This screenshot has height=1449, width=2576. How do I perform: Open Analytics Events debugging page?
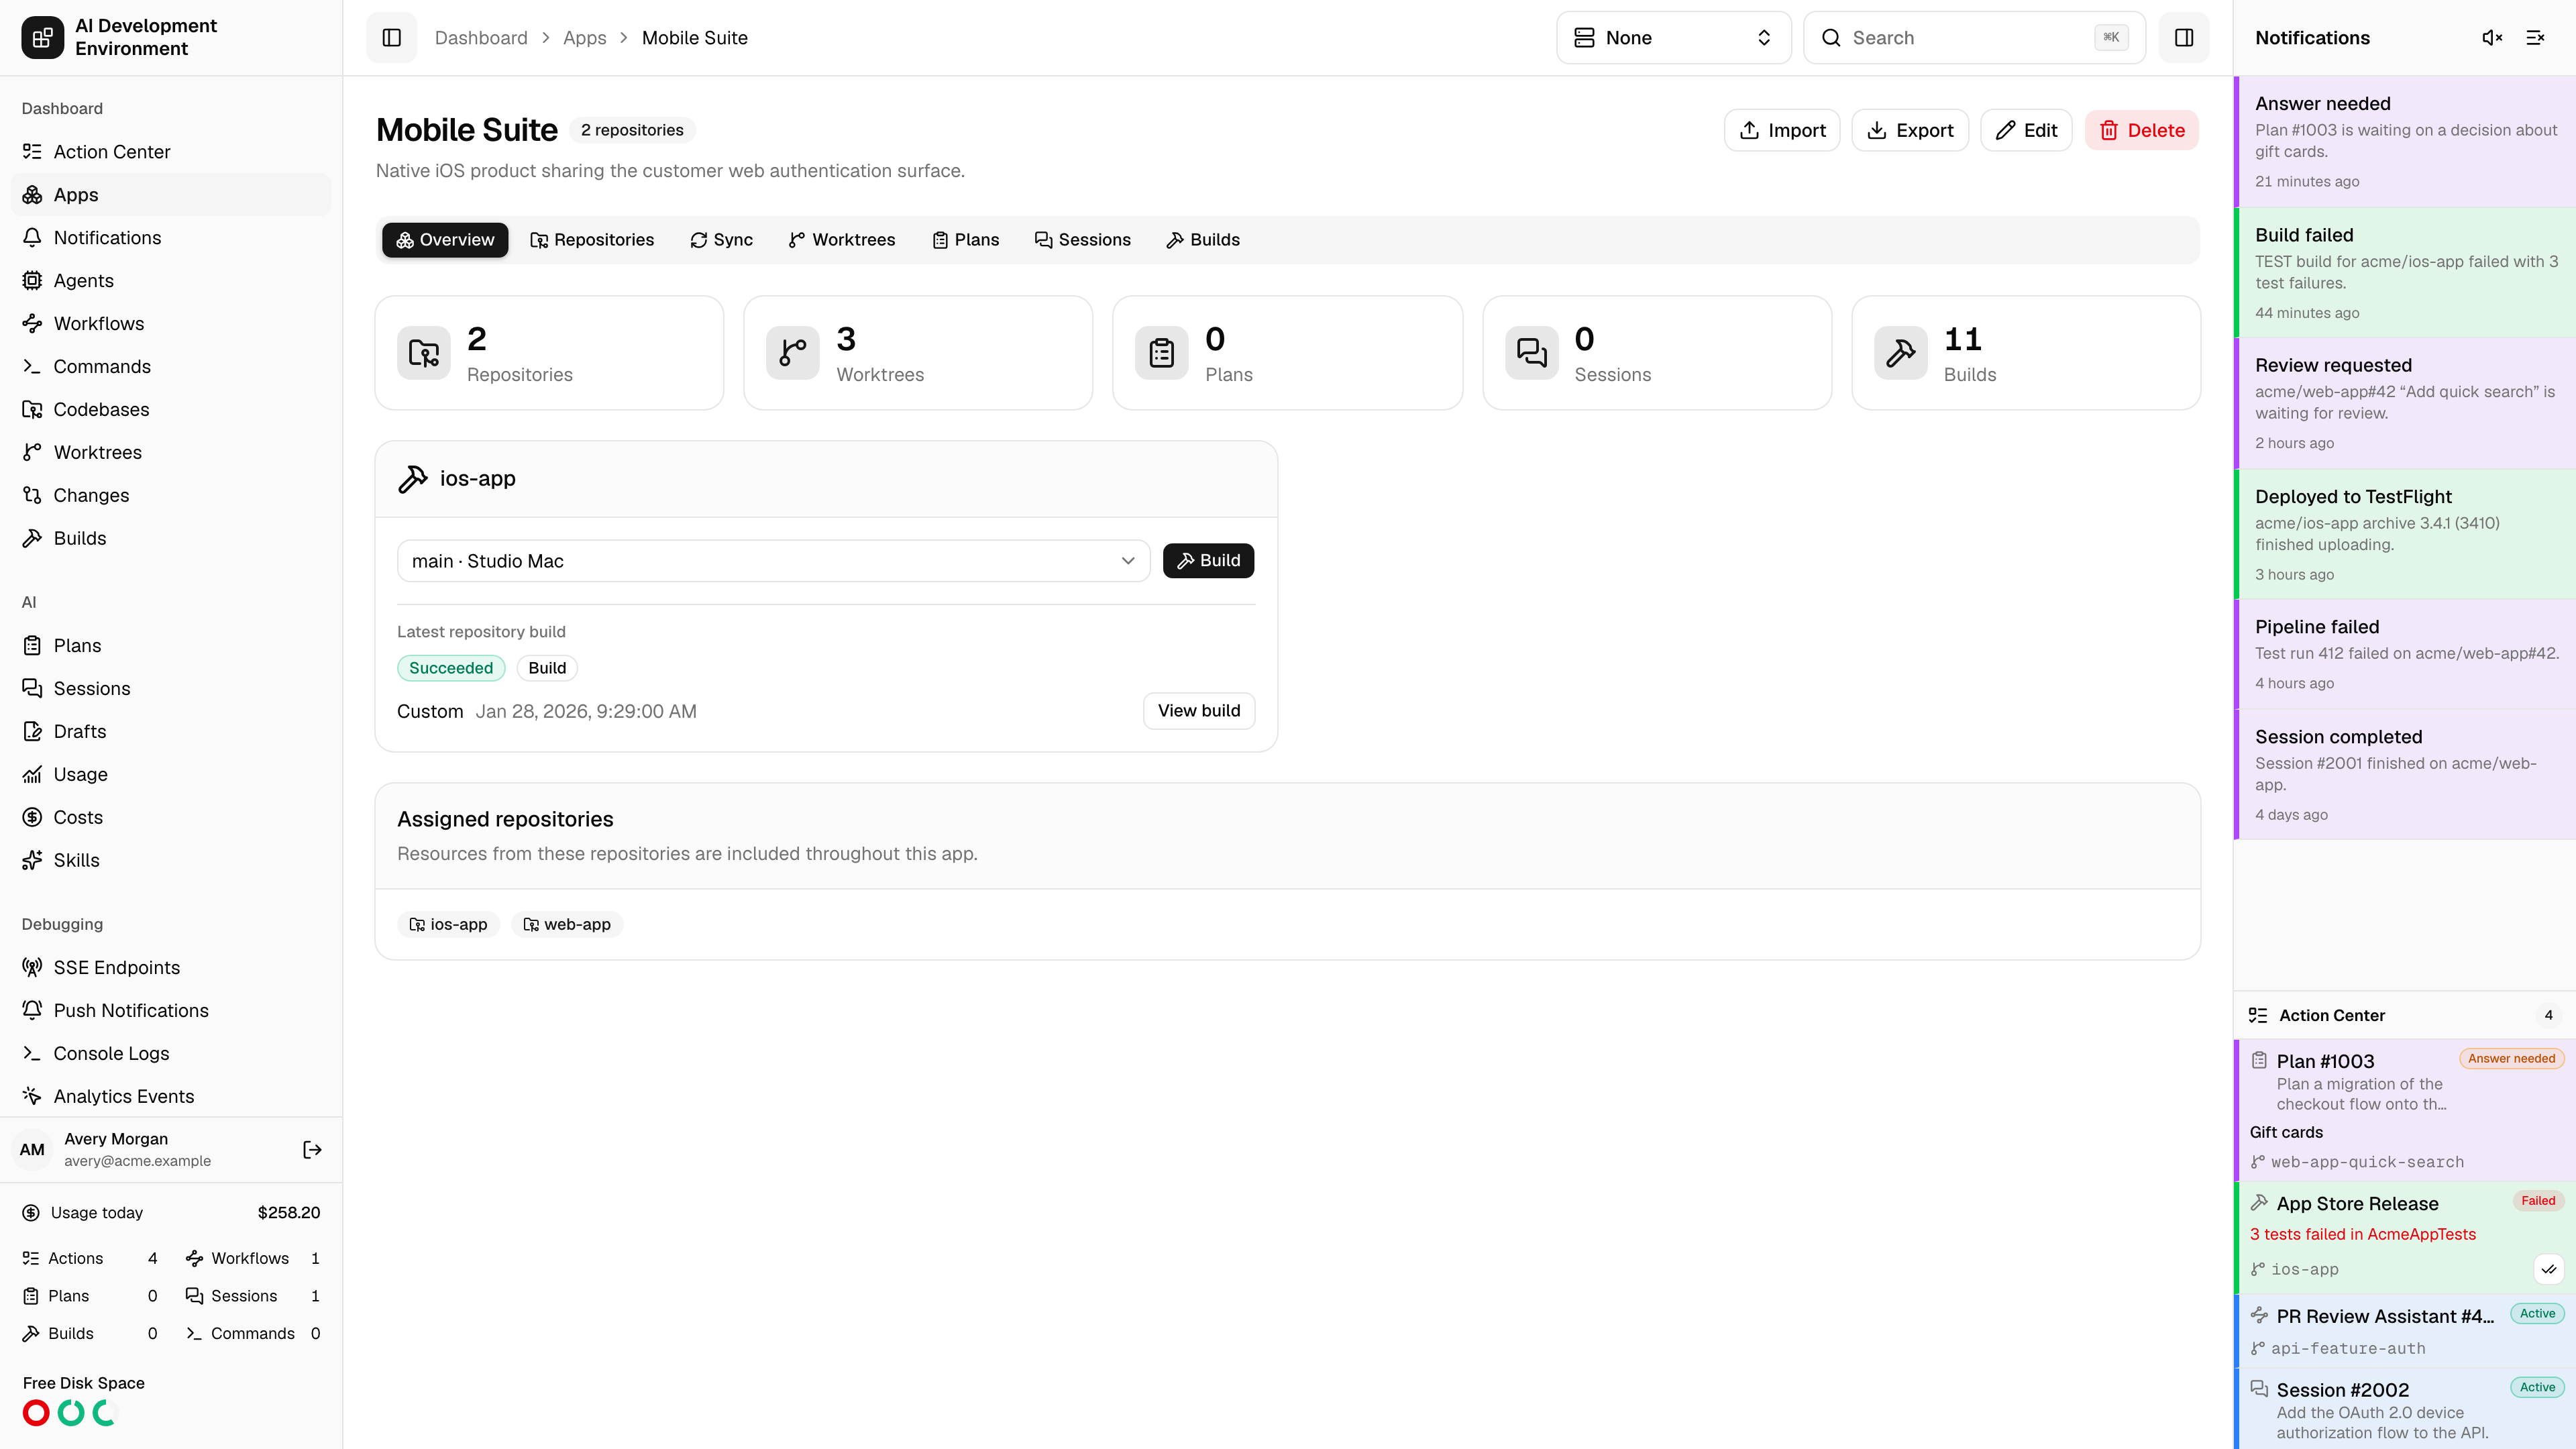click(171, 1097)
